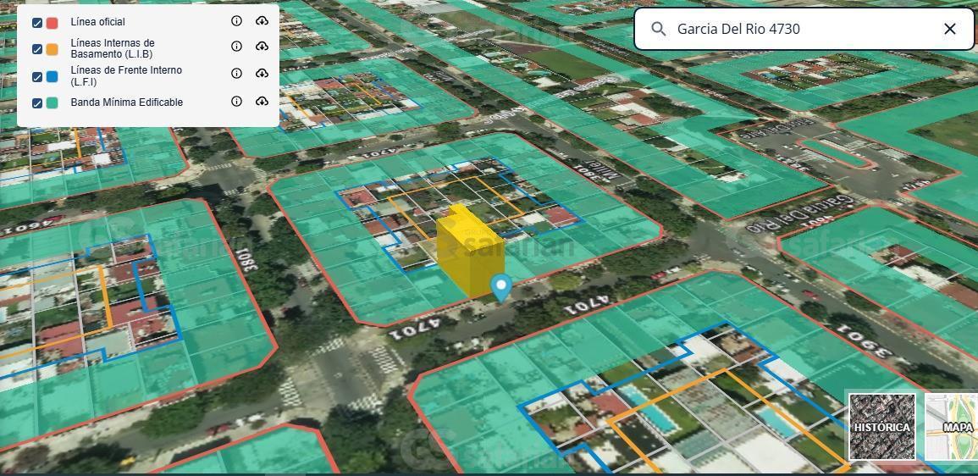Toggle the Banda Mínima Edificable checkbox
The image size is (978, 476).
tap(37, 102)
